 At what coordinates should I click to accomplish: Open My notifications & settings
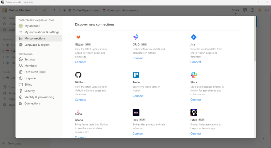pos(39,32)
